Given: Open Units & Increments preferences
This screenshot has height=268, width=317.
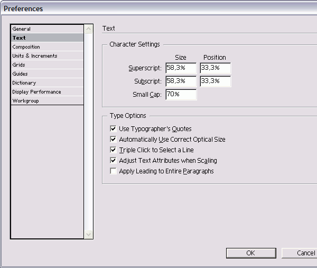Looking at the screenshot, I should pyautogui.click(x=35, y=56).
